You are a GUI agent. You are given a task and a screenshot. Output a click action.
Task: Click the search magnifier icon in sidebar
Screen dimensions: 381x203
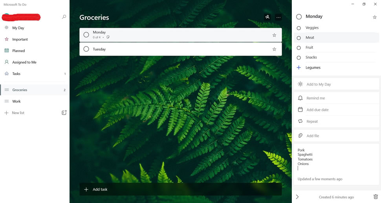click(64, 17)
